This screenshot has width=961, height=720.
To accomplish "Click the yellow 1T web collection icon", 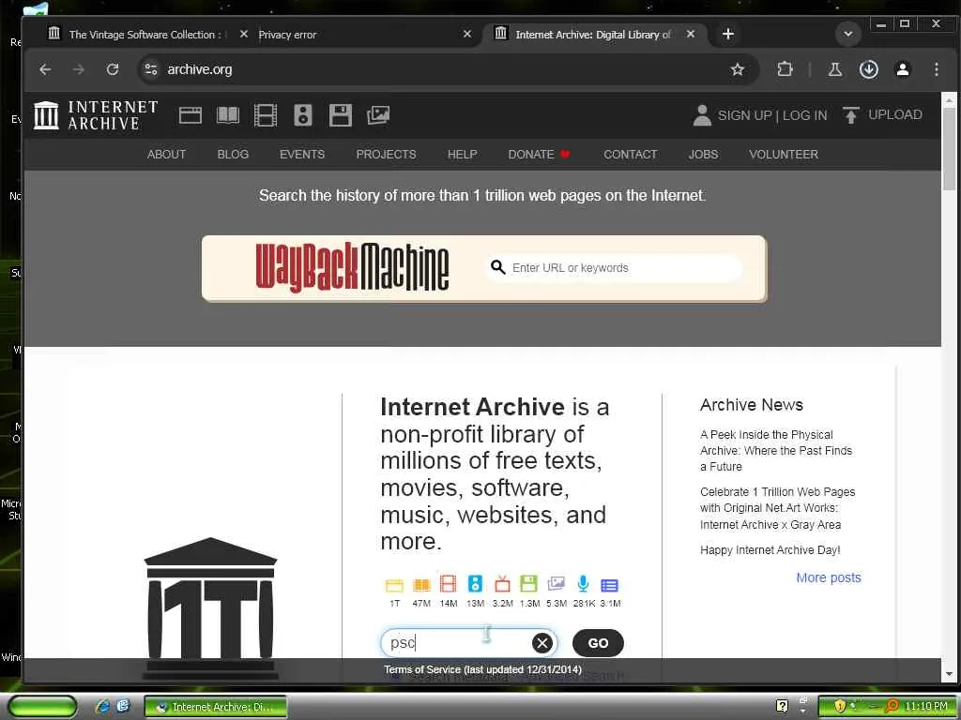I will tap(394, 585).
